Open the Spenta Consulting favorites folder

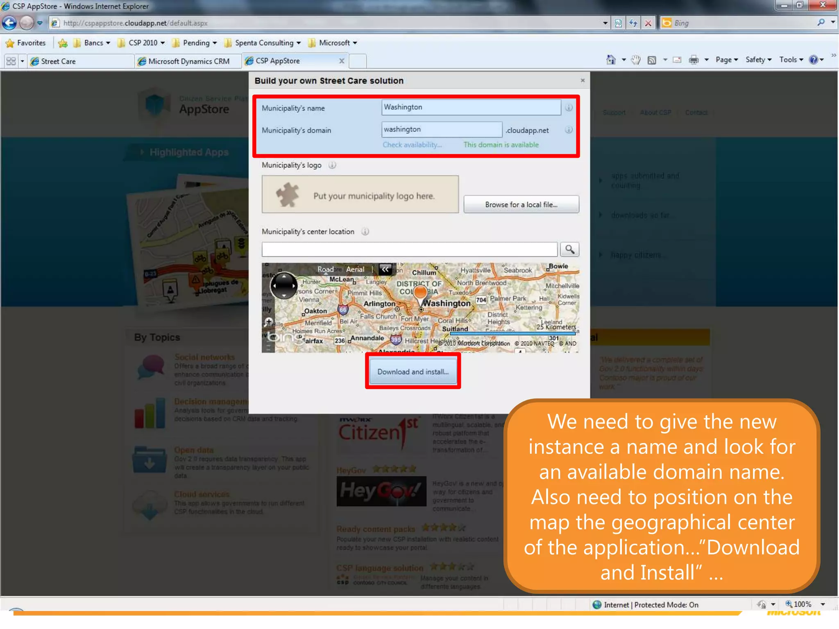[x=263, y=43]
